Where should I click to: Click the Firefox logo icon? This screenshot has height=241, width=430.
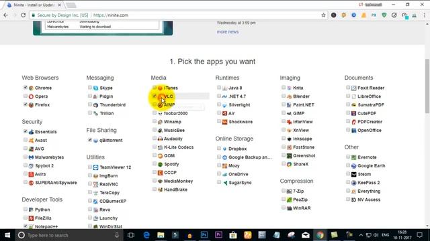(31, 105)
